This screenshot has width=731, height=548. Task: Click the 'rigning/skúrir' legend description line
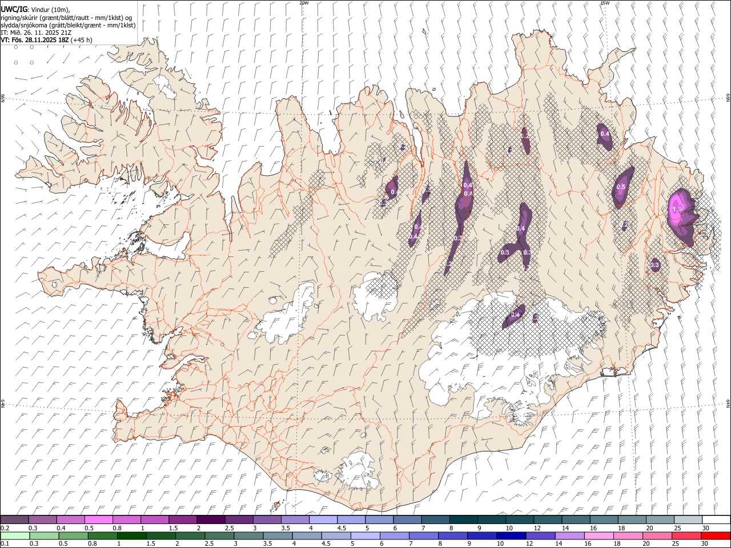[66, 18]
